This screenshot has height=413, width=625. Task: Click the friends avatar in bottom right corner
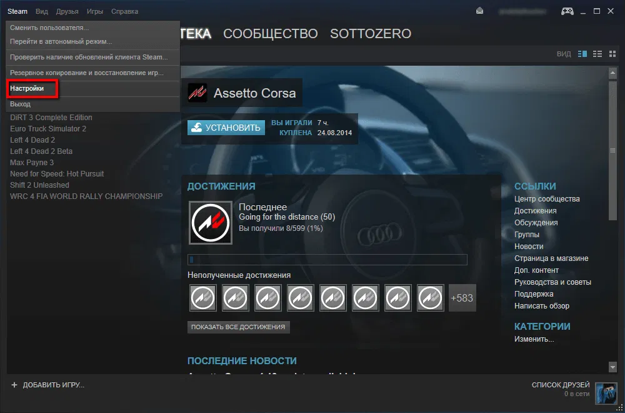605,394
